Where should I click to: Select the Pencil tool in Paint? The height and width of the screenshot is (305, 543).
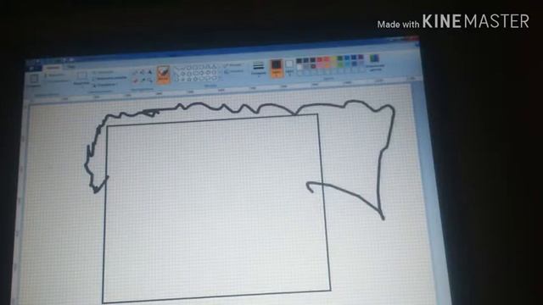click(136, 73)
